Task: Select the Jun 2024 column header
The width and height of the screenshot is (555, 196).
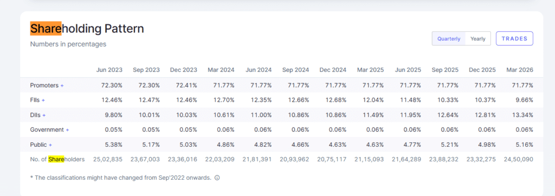Action: tap(259, 70)
